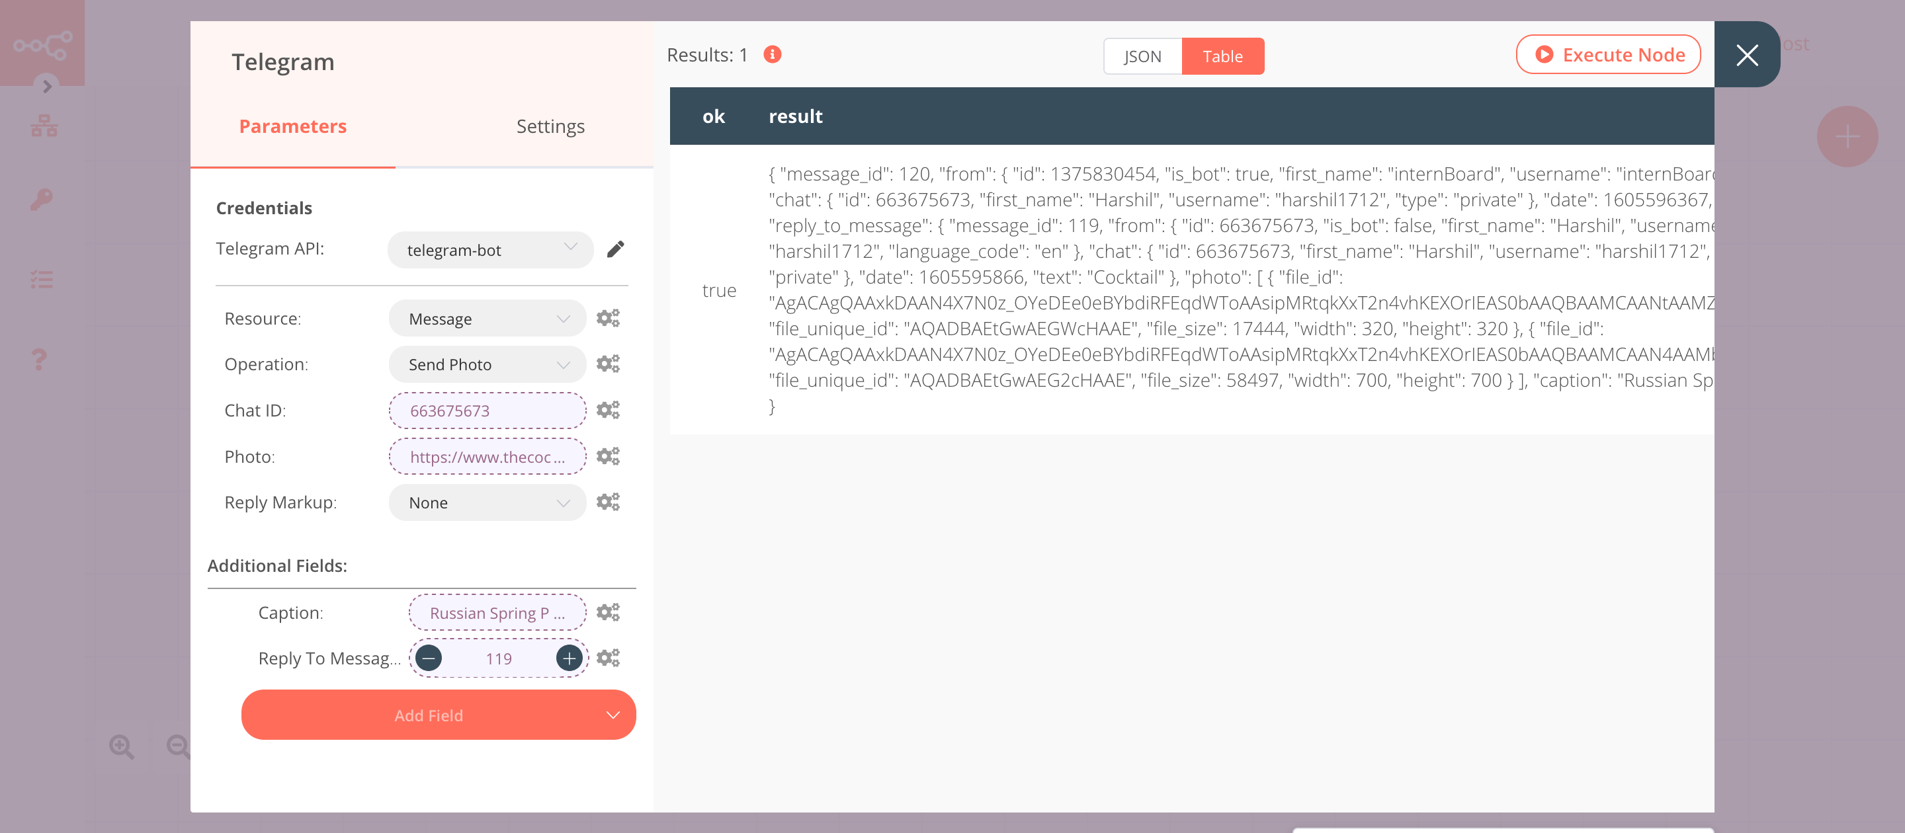Click the Parameters tab
The height and width of the screenshot is (833, 1905).
[294, 126]
